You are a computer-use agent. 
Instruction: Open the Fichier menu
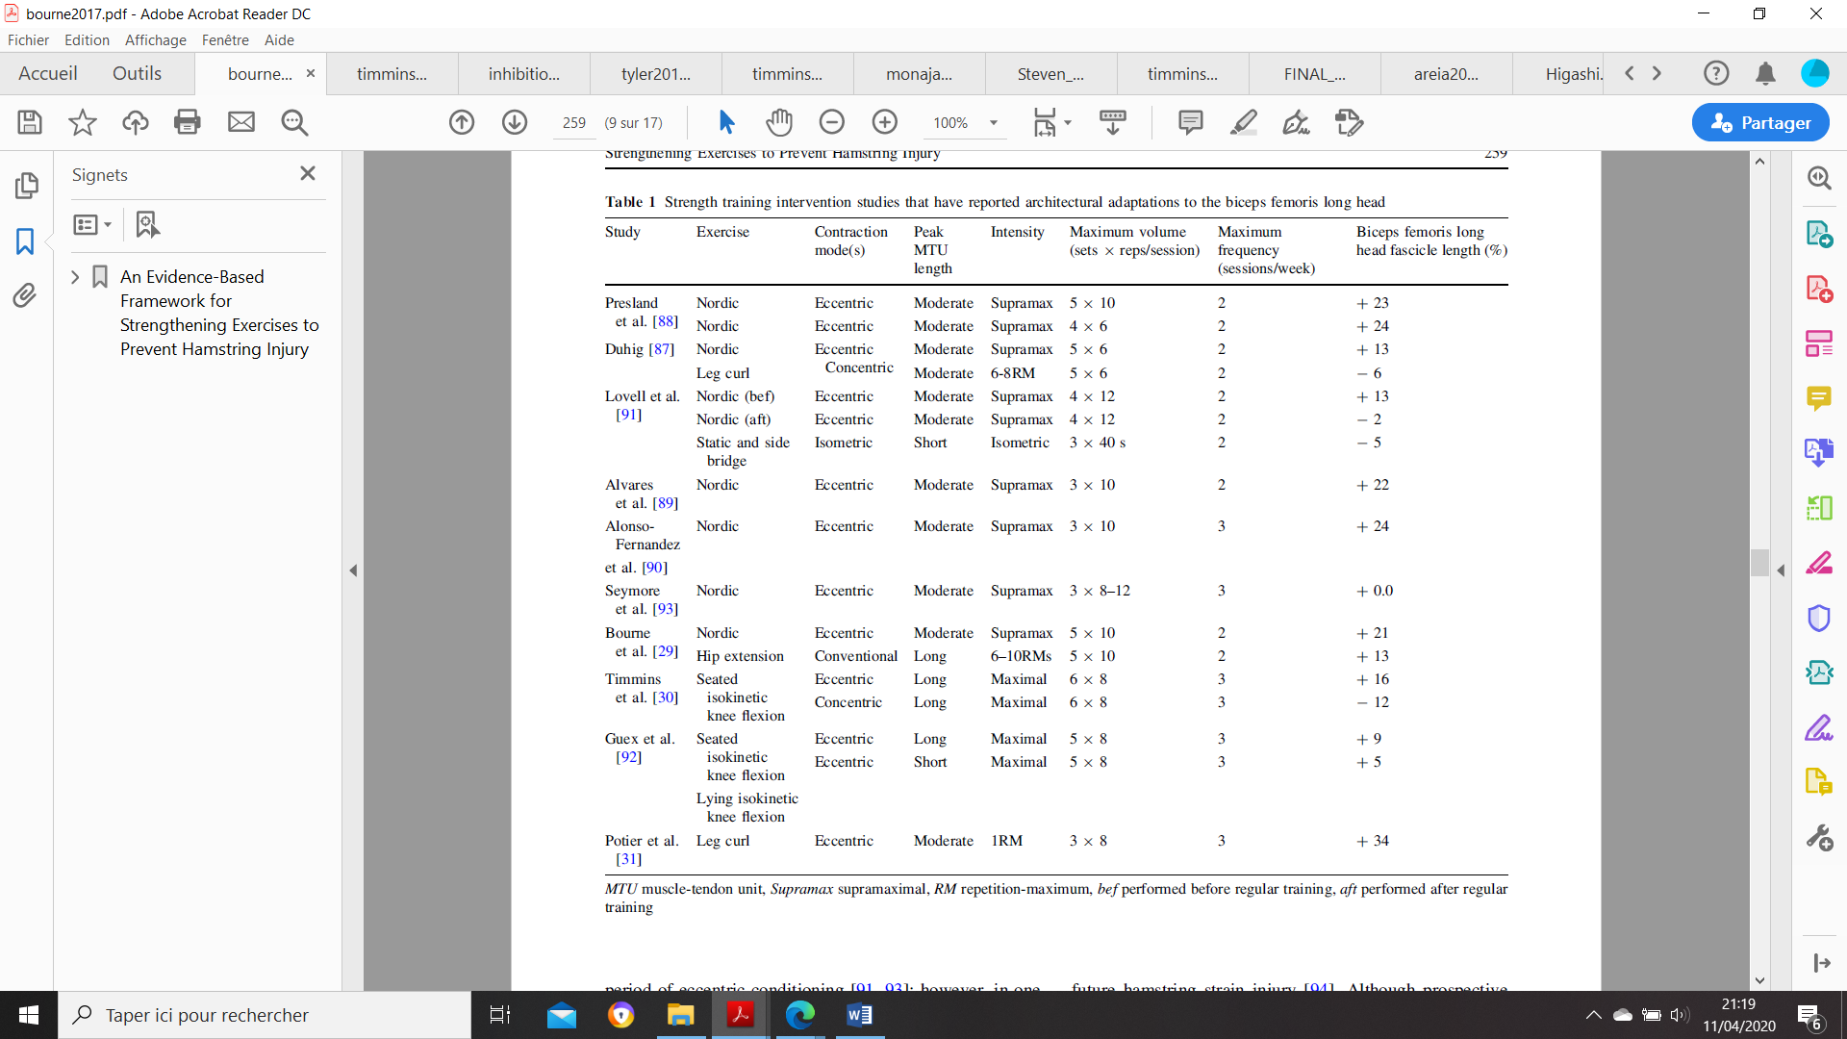28,39
